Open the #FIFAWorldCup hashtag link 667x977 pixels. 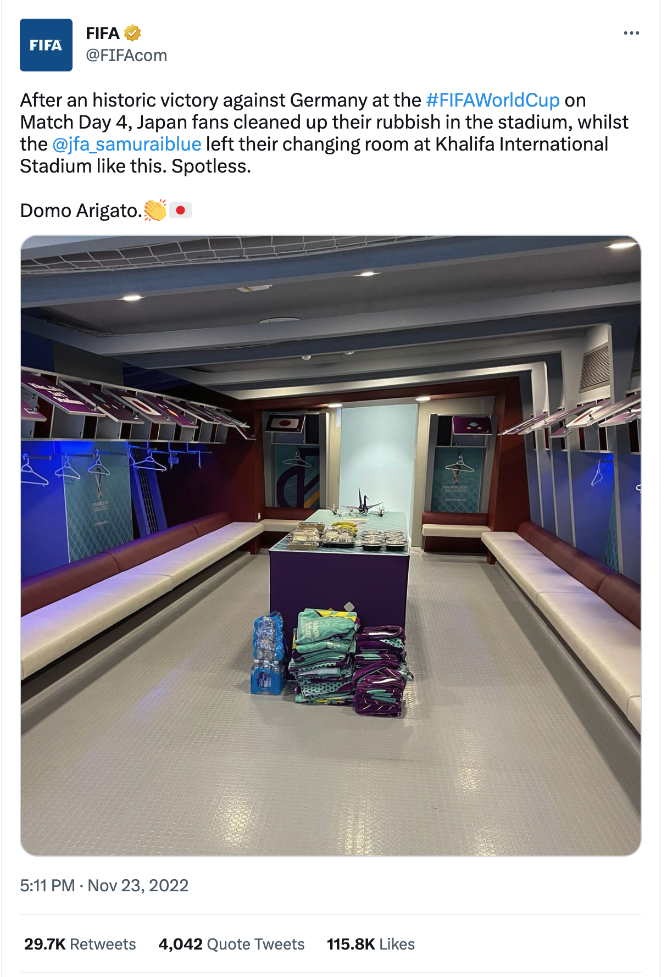point(493,100)
